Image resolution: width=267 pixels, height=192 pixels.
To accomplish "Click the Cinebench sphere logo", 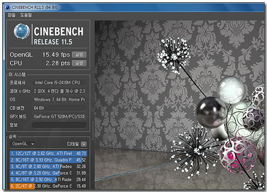I will tap(22, 32).
